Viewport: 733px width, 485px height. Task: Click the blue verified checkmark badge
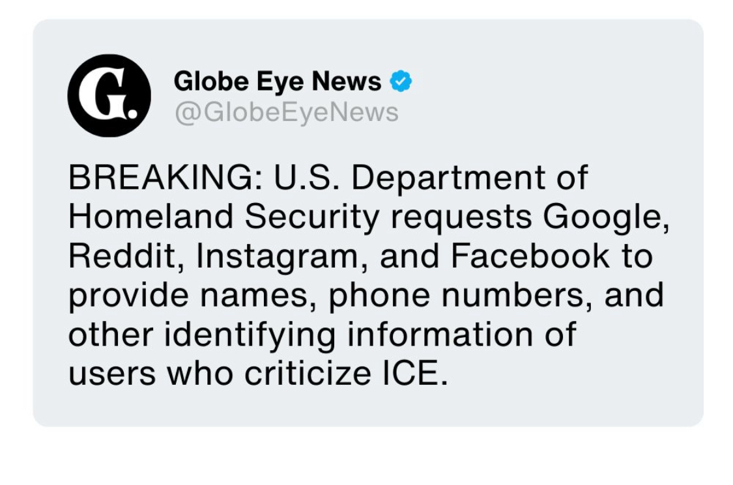(x=401, y=82)
